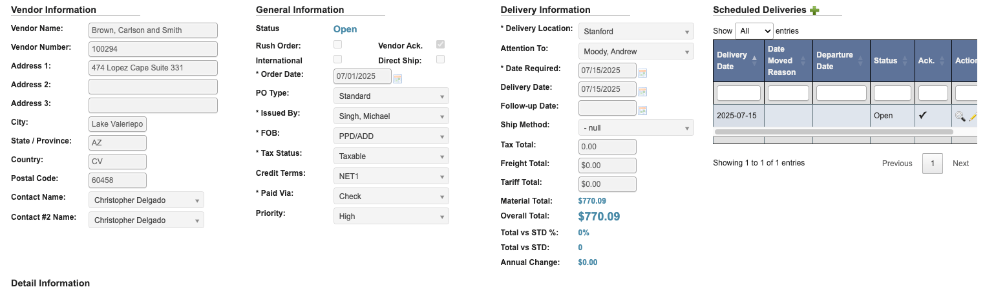Viewport: 985px width, 287px height.
Task: Click the horizontal scrollbar of deliveries table
Action: (834, 132)
